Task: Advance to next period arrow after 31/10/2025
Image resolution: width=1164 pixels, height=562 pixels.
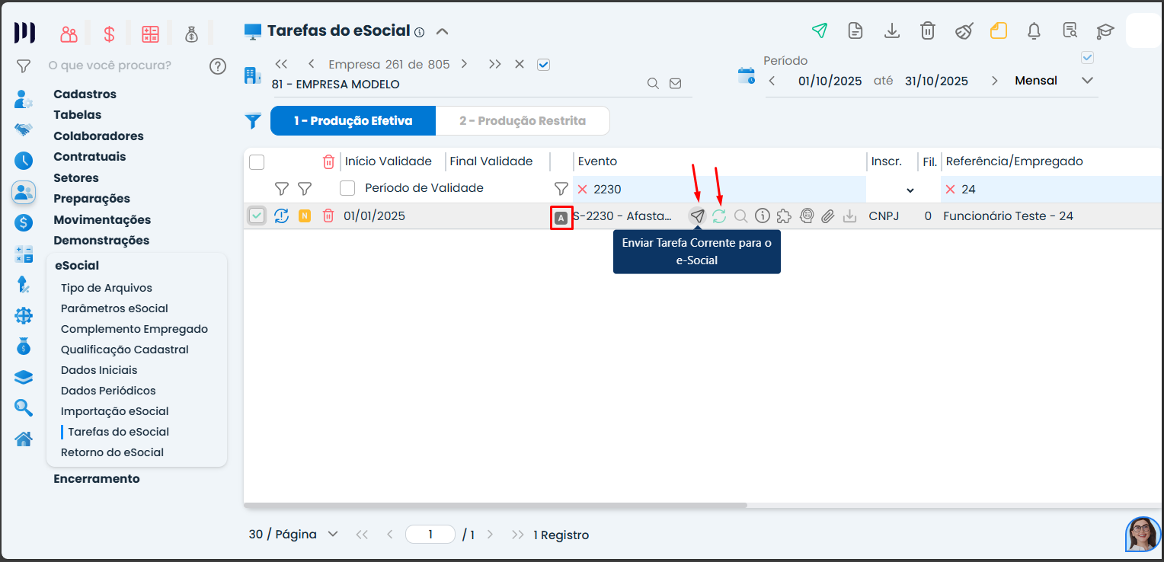Action: click(994, 81)
